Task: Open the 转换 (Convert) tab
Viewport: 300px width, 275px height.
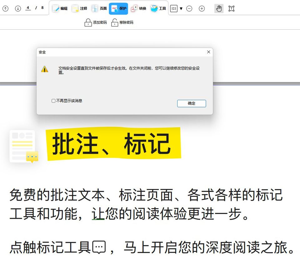Action: pyautogui.click(x=138, y=8)
